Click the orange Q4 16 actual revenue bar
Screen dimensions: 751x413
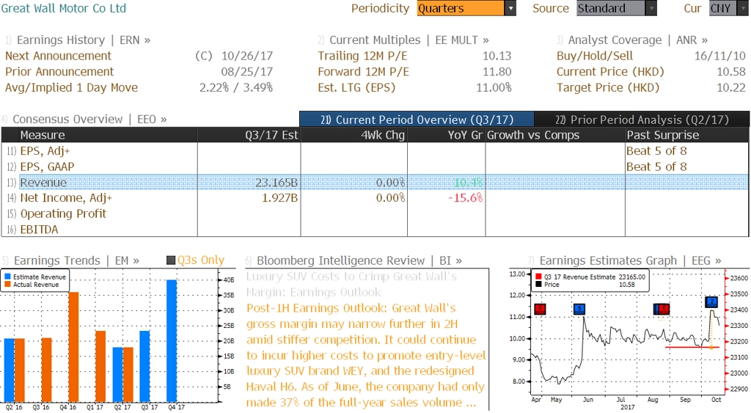74,347
